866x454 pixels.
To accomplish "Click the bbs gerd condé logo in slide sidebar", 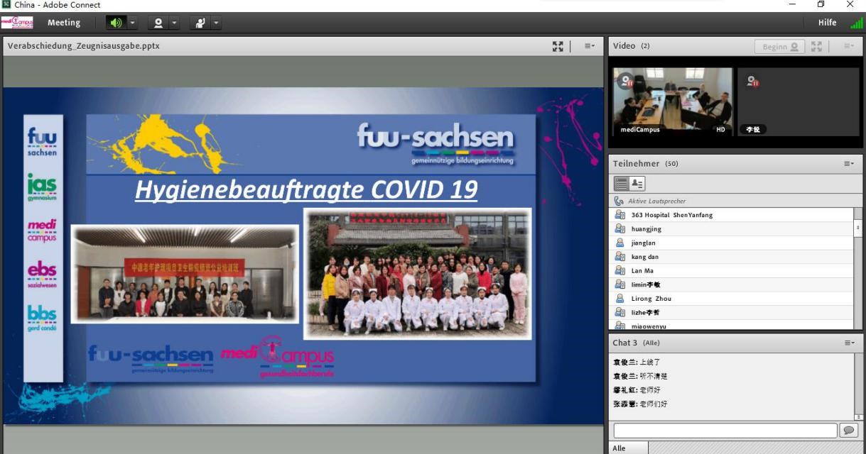I will (42, 319).
